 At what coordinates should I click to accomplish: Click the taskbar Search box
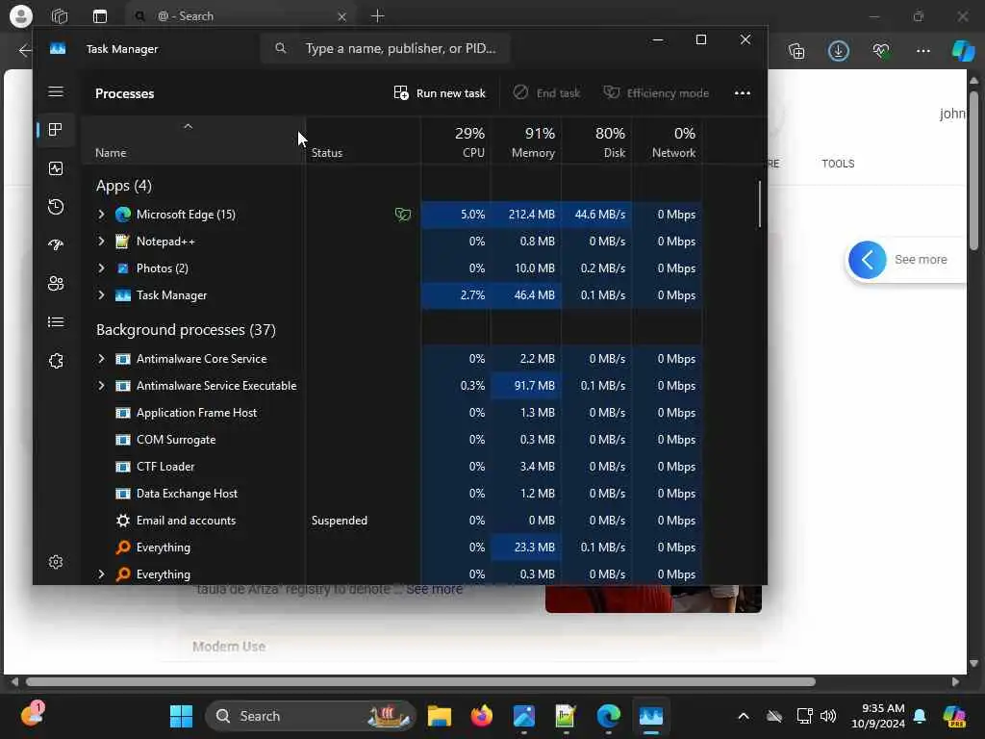point(311,716)
